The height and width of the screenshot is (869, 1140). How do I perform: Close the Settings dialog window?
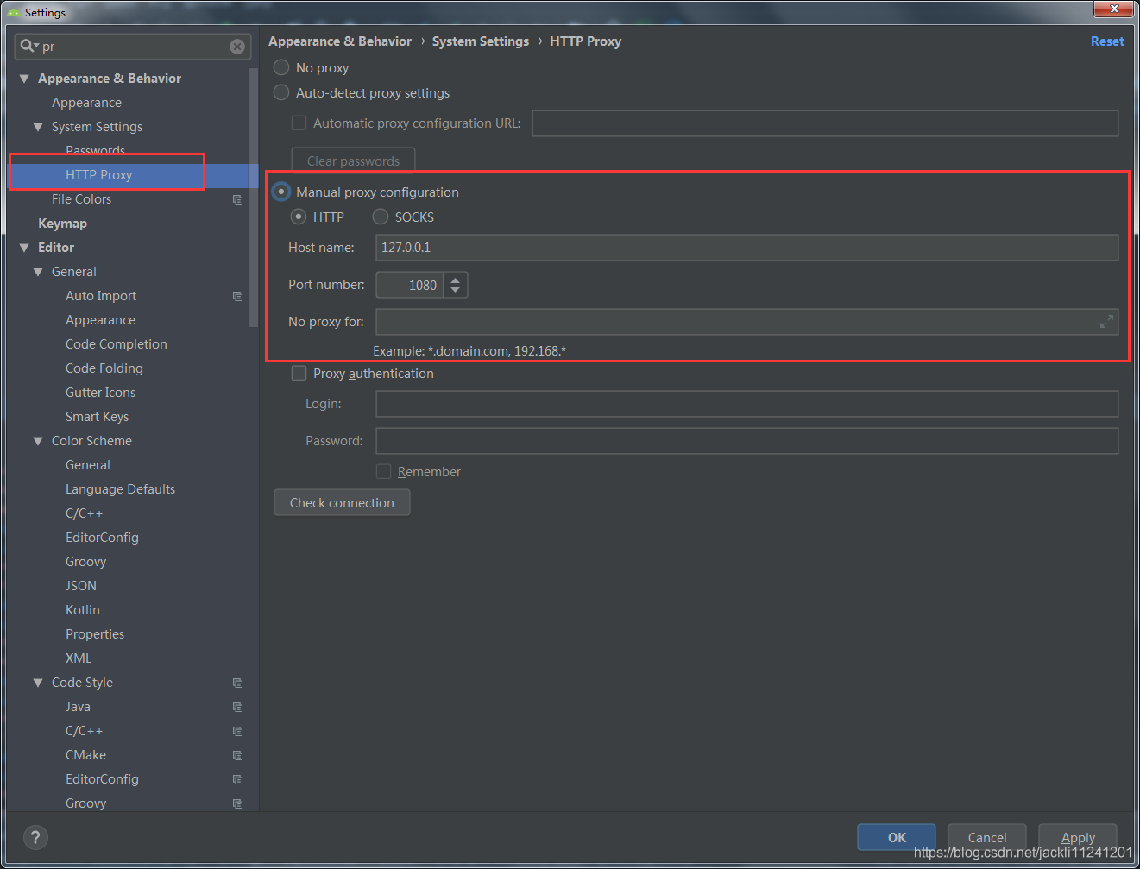click(1114, 9)
